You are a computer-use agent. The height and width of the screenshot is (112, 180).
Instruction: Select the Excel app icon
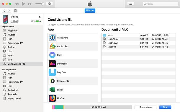pos(52,90)
